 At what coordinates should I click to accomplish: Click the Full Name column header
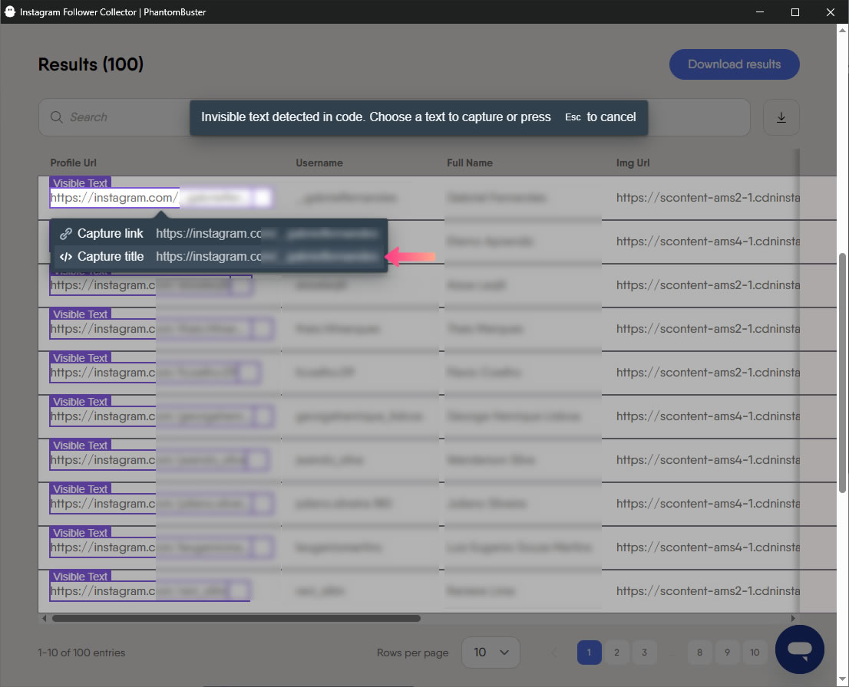pyautogui.click(x=470, y=163)
